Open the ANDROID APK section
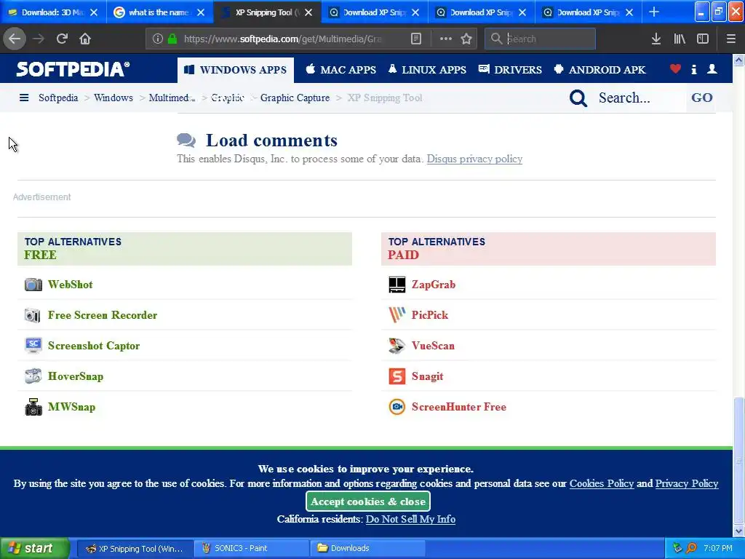The width and height of the screenshot is (745, 559). (x=599, y=70)
